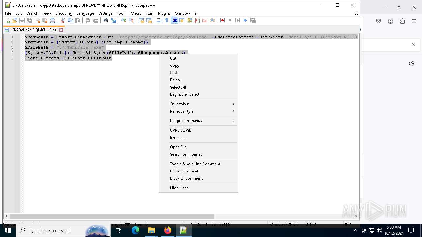The image size is (422, 237).
Task: Start macro recording with red dot icon
Action: [222, 20]
